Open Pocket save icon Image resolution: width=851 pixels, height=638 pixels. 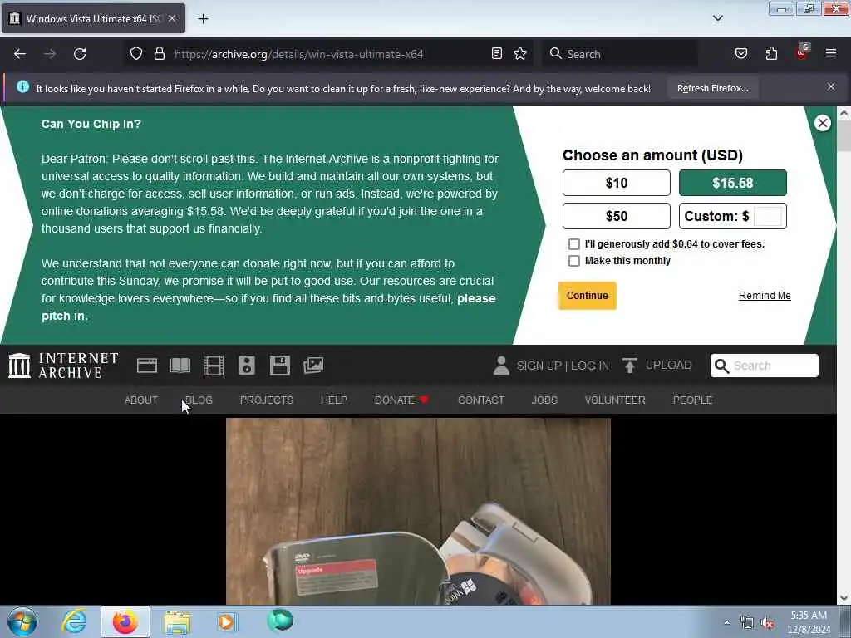click(741, 54)
